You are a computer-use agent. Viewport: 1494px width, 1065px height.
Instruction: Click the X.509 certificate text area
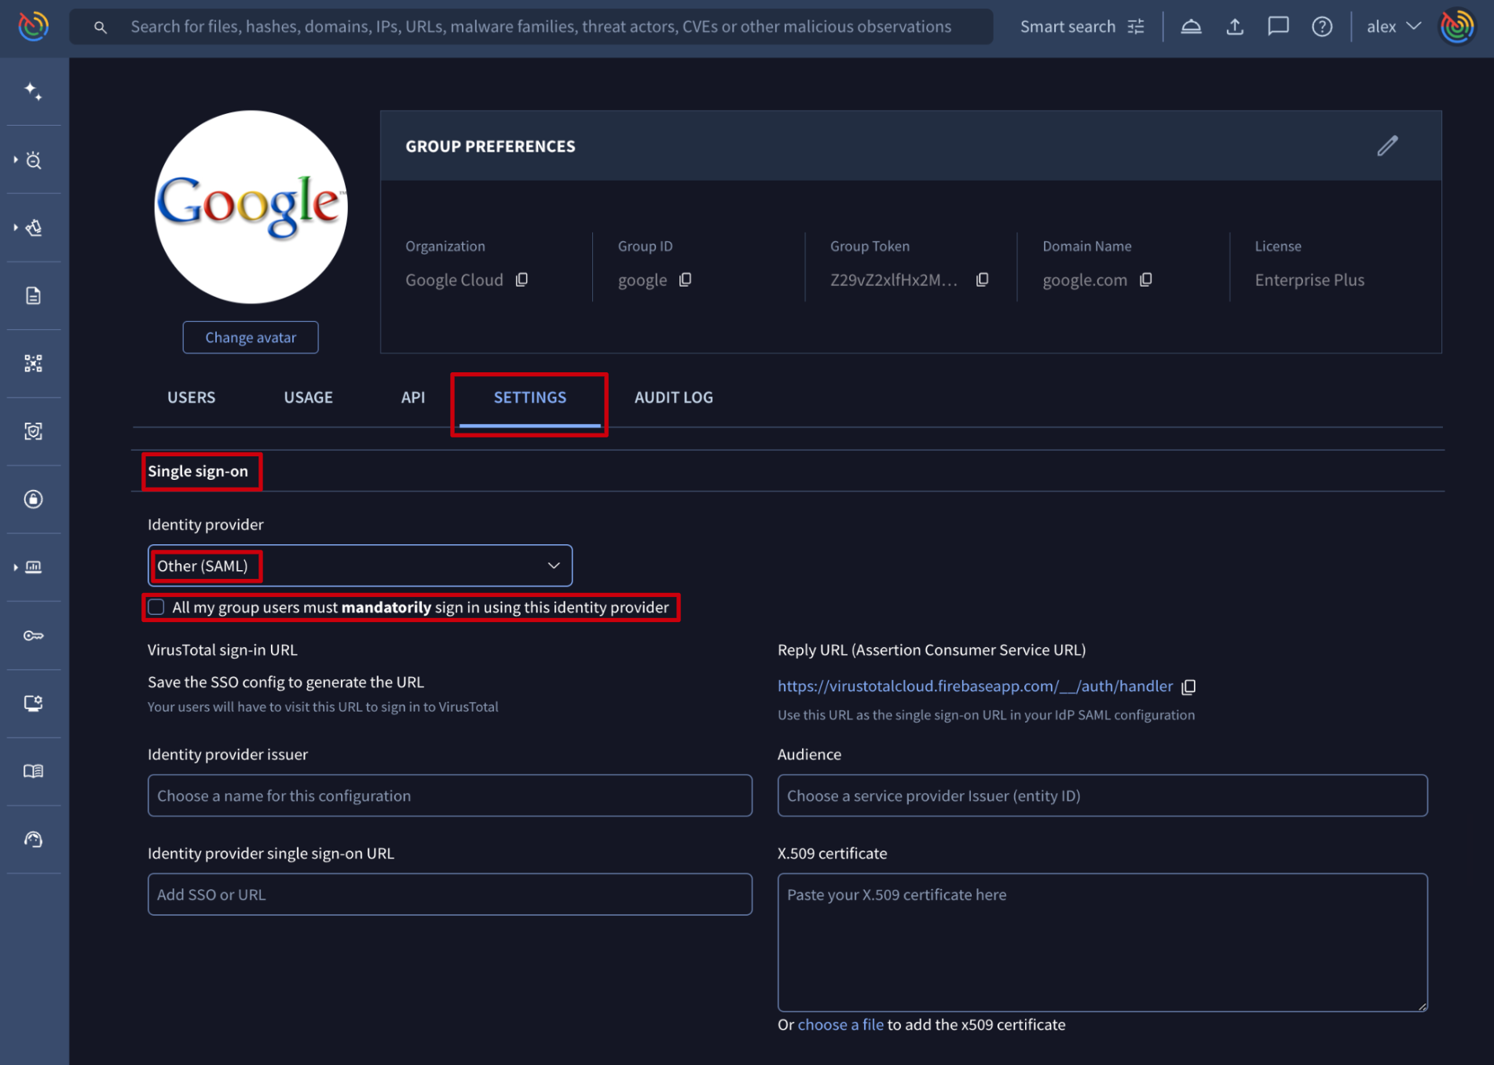(1102, 942)
